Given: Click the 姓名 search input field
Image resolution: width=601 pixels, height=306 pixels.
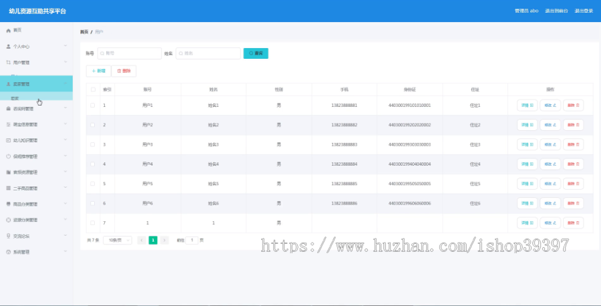Looking at the screenshot, I should pos(208,53).
